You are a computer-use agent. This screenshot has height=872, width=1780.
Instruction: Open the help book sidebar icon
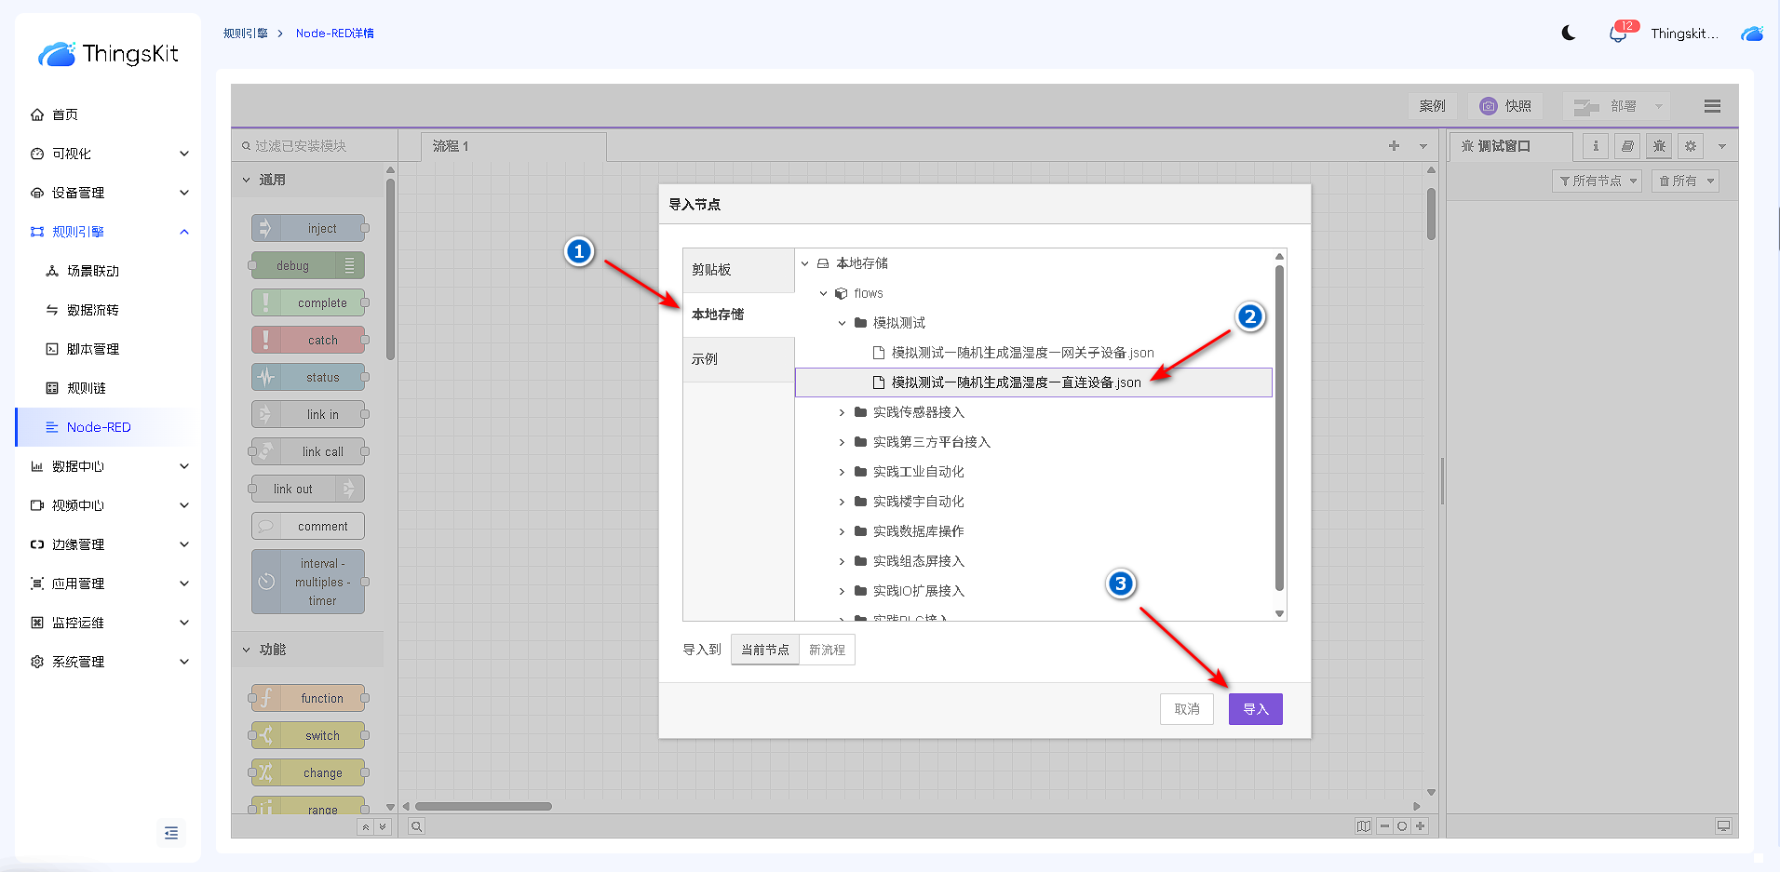(1627, 146)
